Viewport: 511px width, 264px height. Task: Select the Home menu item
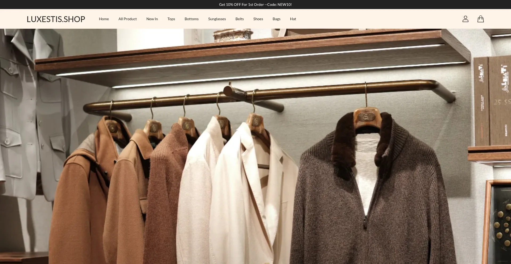pos(104,19)
